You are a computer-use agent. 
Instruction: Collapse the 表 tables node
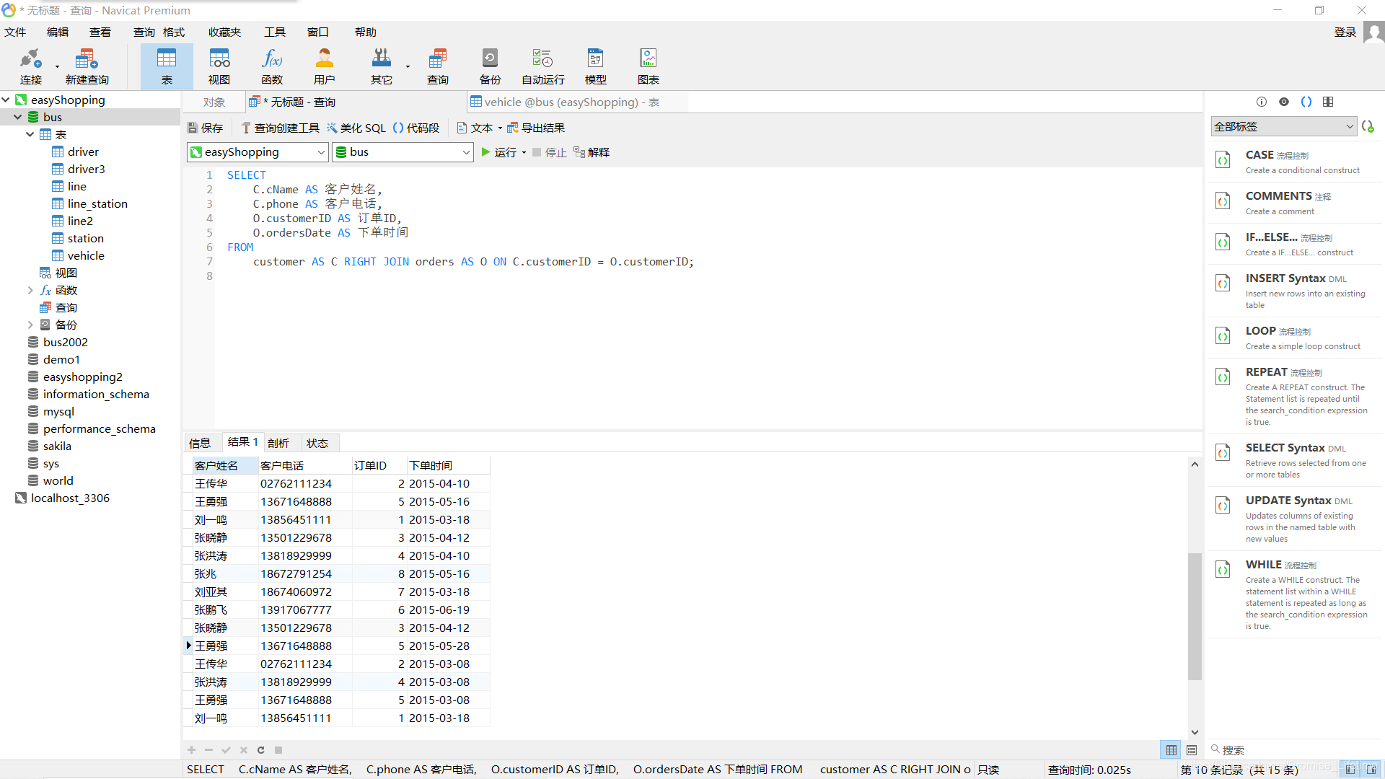(30, 134)
